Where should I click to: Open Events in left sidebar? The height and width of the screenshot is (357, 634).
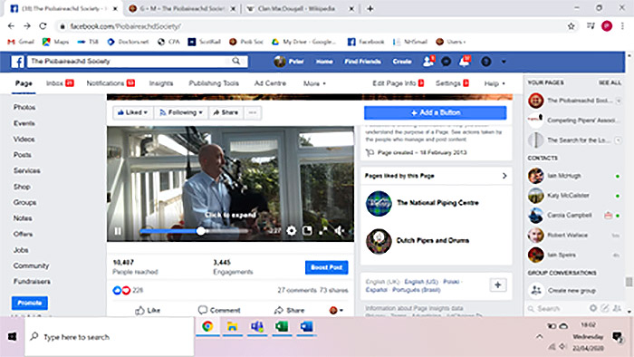(24, 123)
